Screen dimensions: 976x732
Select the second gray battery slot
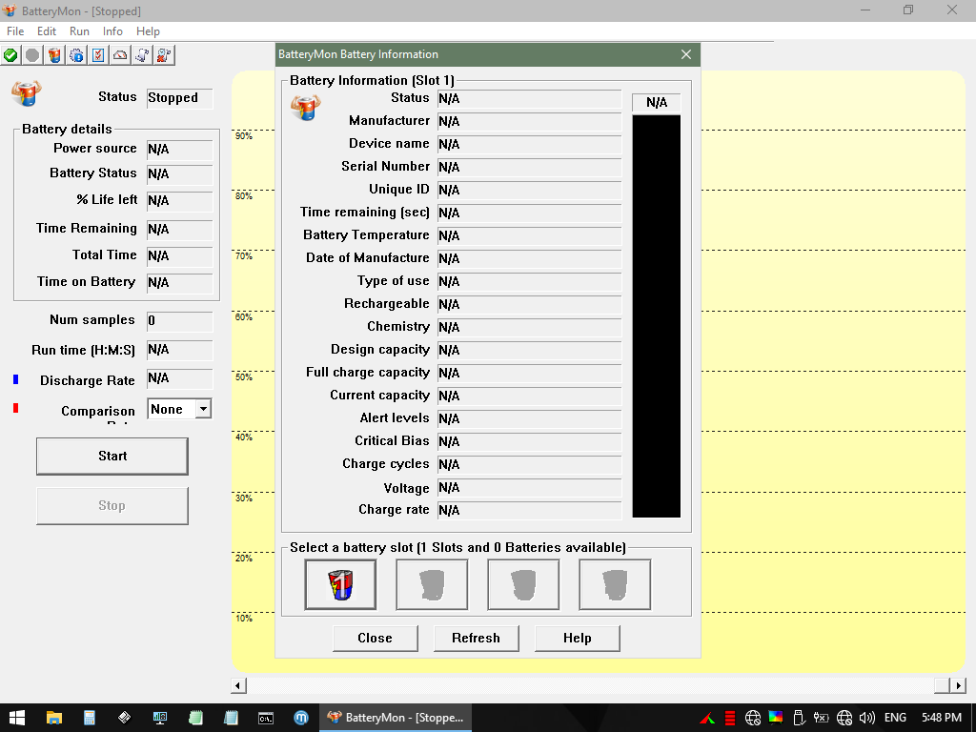click(x=432, y=584)
